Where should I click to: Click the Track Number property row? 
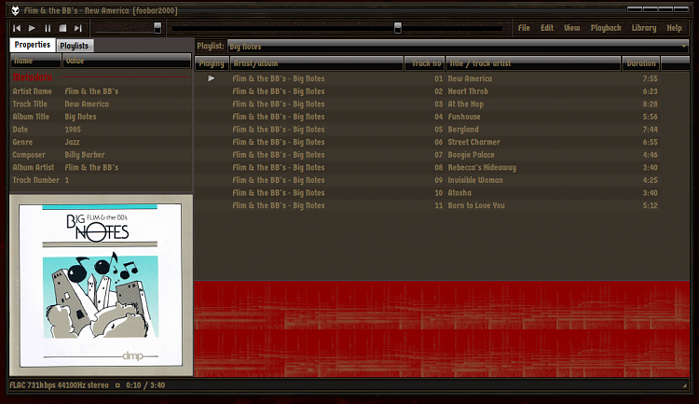point(102,180)
